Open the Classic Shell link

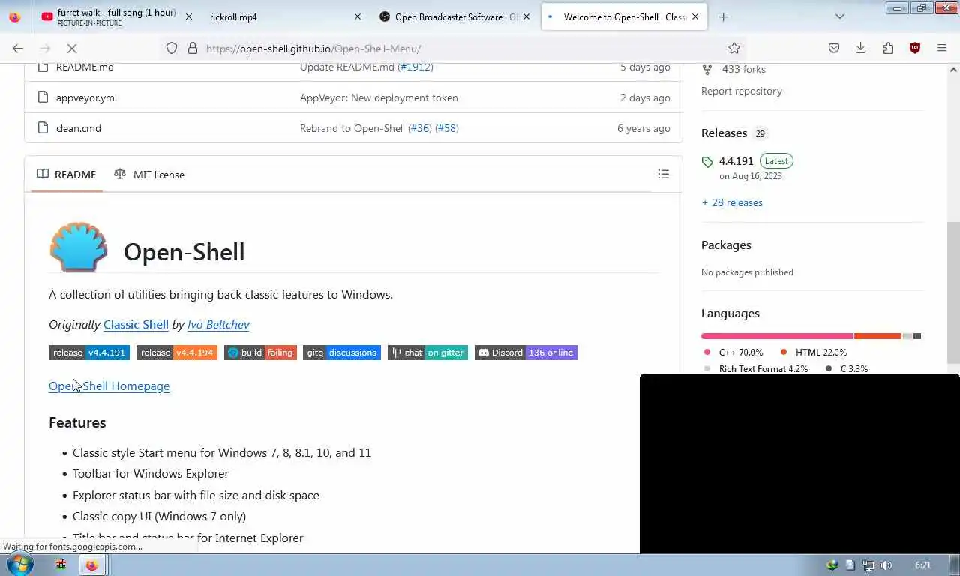[x=136, y=324]
